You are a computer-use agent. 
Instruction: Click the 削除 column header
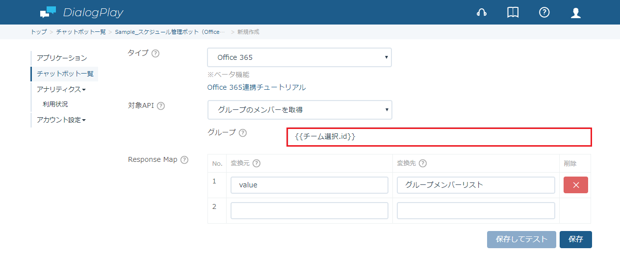570,164
